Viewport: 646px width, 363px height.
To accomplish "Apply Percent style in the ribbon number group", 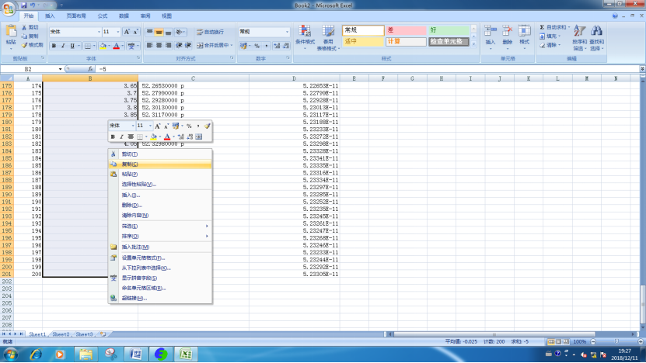I will tap(257, 46).
